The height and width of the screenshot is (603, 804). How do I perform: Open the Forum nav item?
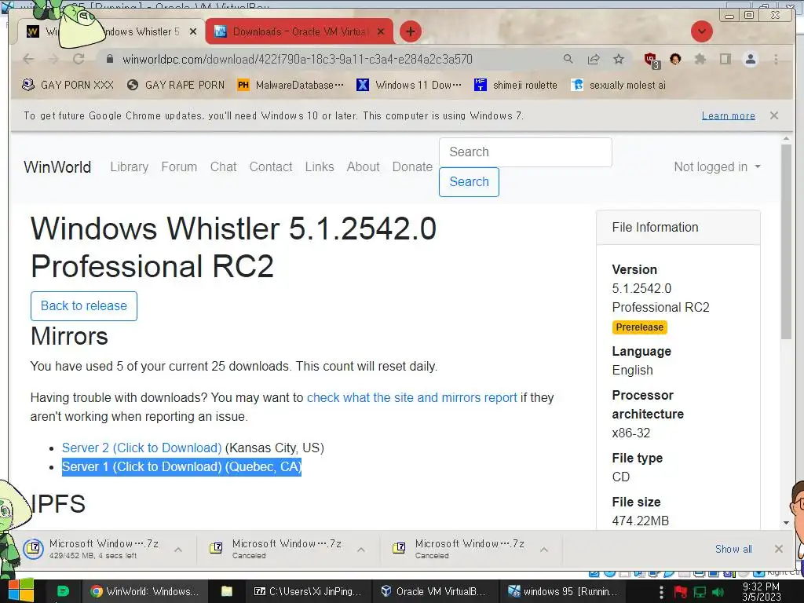[x=179, y=166]
